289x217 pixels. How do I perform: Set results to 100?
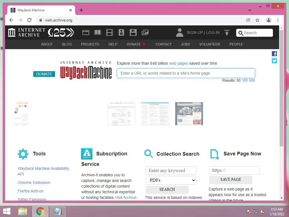245,81
